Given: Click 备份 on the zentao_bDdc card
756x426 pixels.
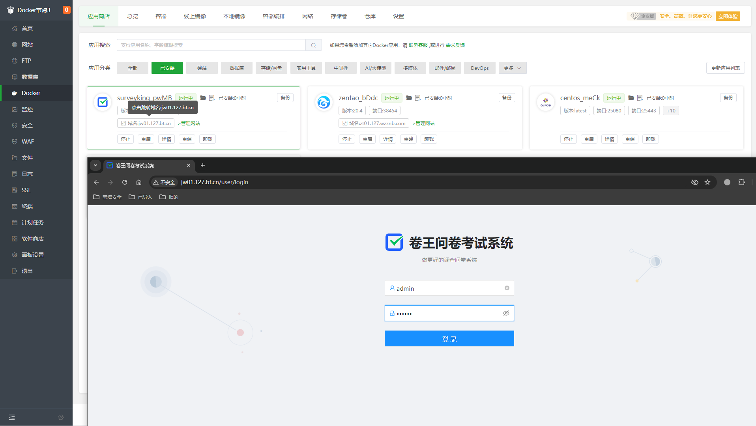Looking at the screenshot, I should pyautogui.click(x=507, y=98).
